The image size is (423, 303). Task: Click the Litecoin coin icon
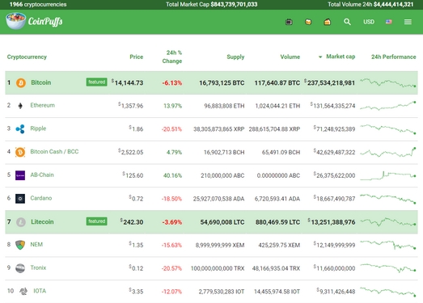tap(21, 222)
